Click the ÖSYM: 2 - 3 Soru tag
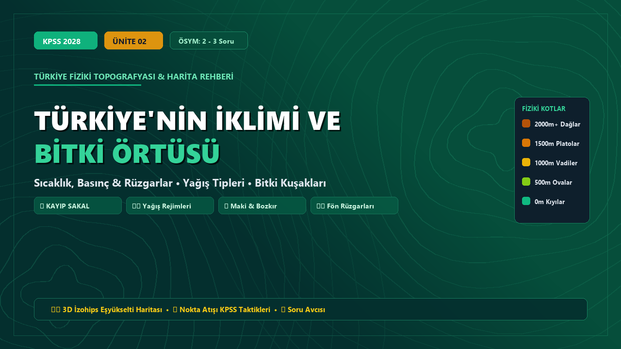Viewport: 621px width, 349px height. 209,41
